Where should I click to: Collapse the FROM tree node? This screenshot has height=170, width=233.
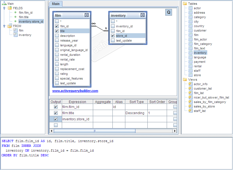(x=4, y=26)
